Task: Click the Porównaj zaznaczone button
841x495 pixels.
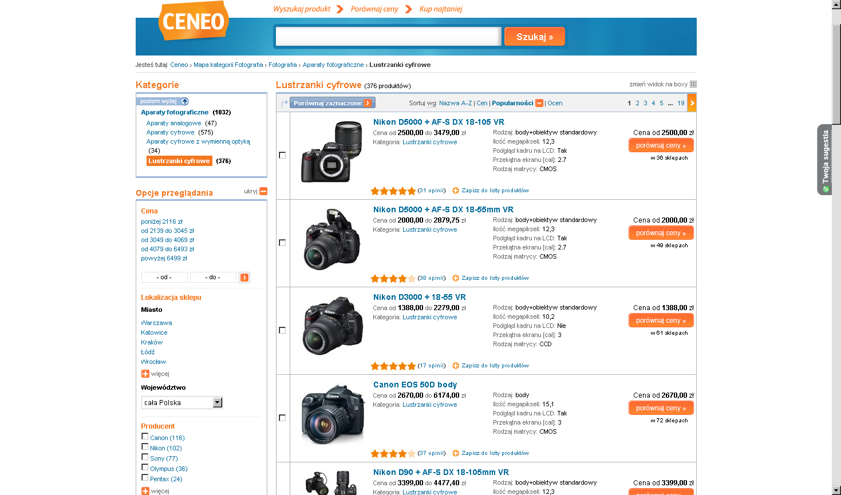Action: [x=333, y=103]
